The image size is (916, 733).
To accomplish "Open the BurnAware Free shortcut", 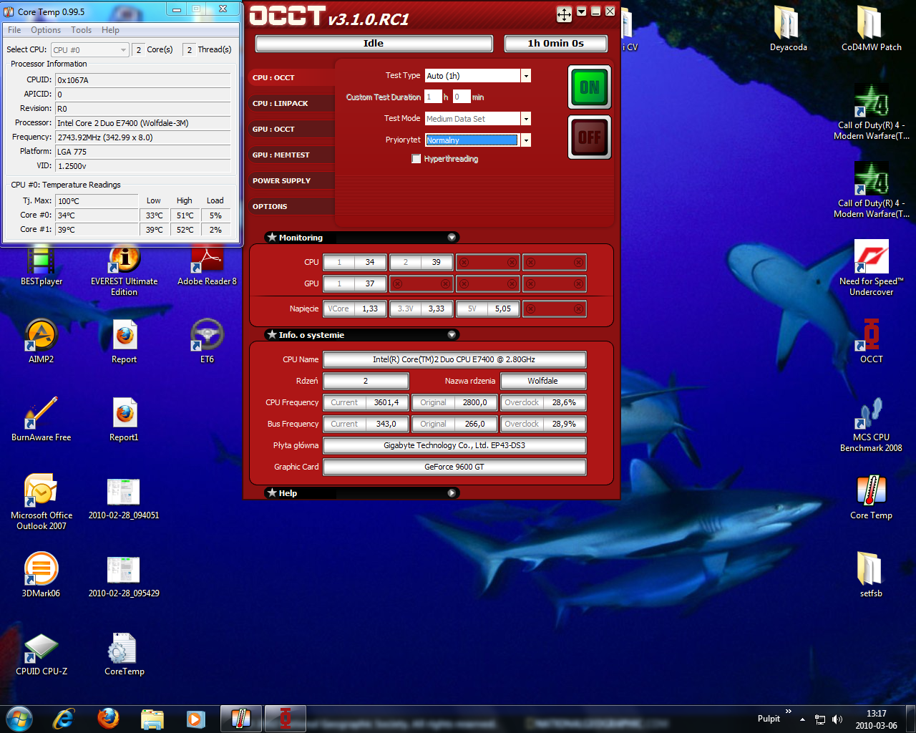I will 42,414.
